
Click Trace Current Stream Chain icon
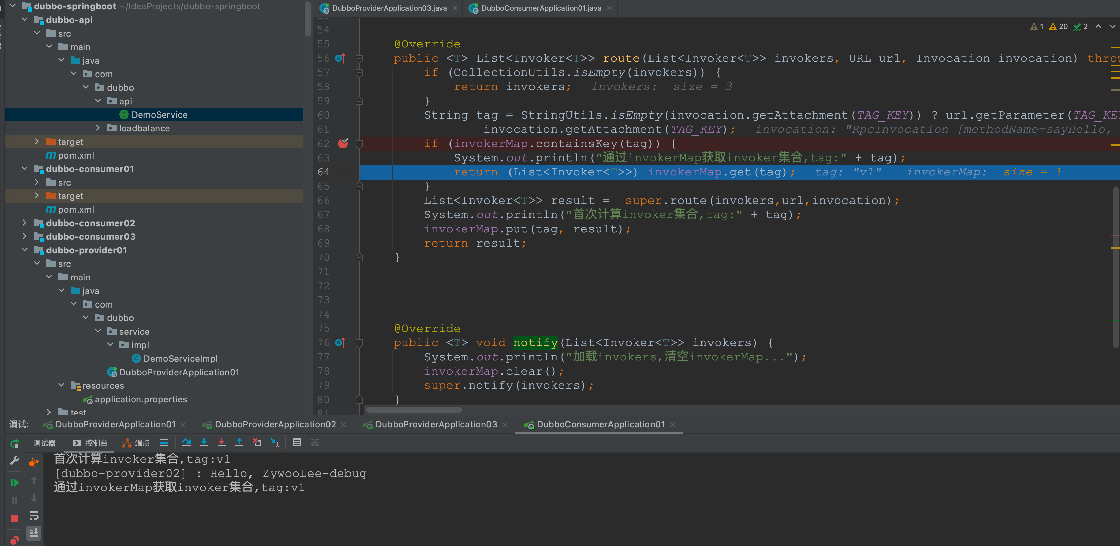(314, 443)
